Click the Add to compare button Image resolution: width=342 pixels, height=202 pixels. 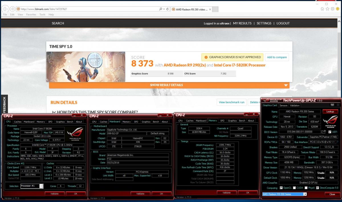(x=277, y=57)
